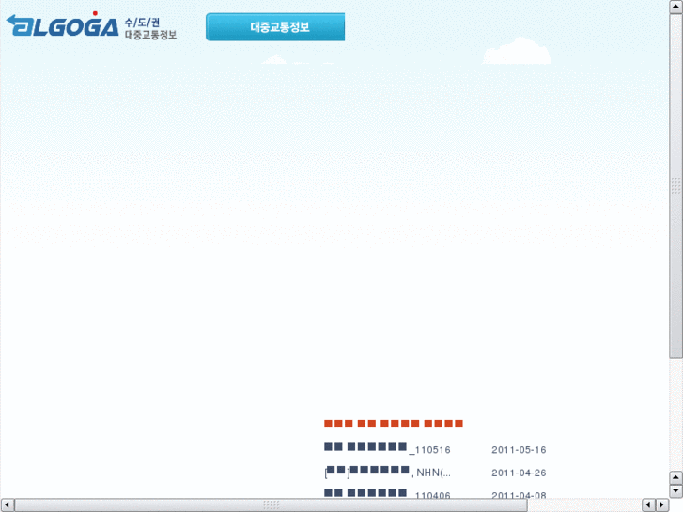Click the vertical scrollbar thumb

point(675,186)
